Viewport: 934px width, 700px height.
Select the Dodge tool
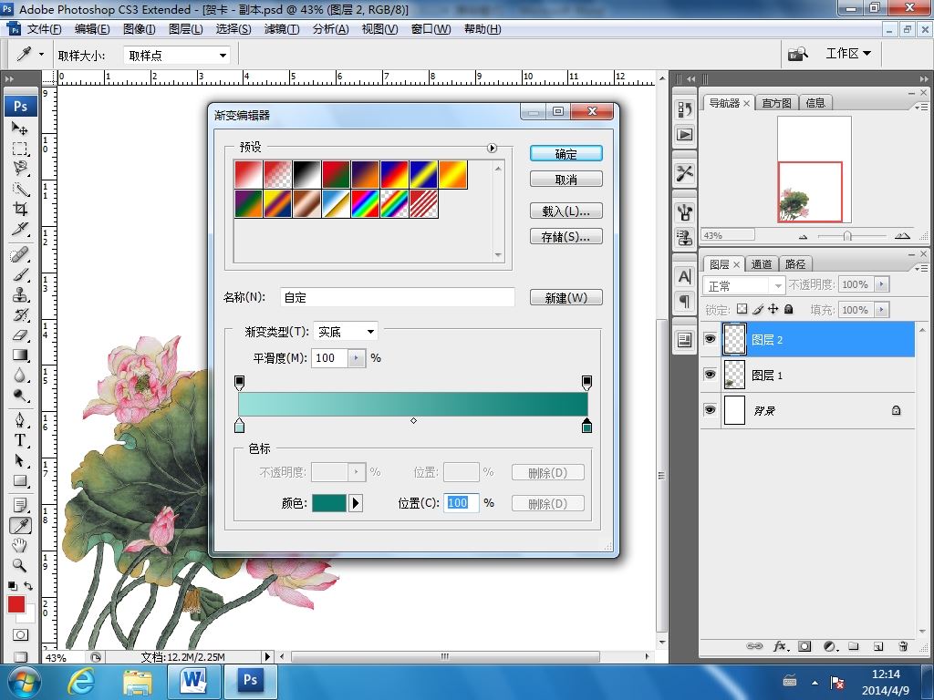(x=20, y=396)
